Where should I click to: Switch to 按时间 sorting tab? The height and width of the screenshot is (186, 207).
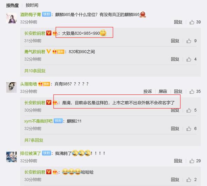click(32, 5)
